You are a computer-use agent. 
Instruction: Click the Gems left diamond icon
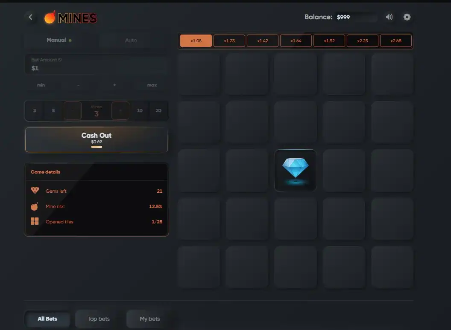coord(35,191)
